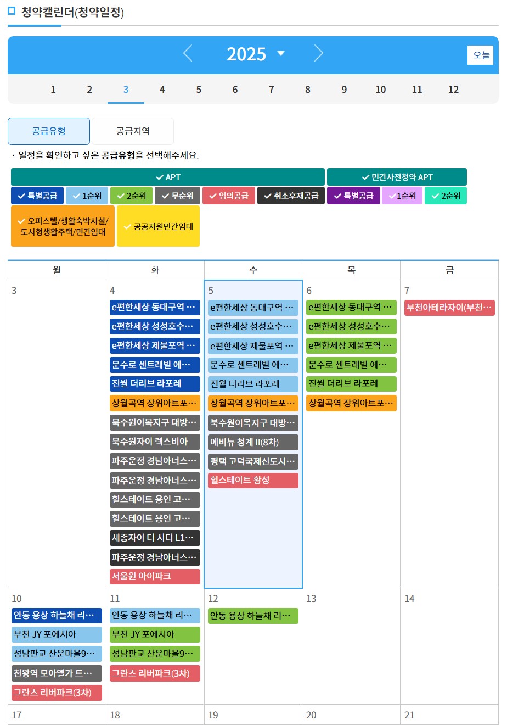
Task: Select the red 힐스테이트 황성 entry on day 5
Action: pos(253,481)
